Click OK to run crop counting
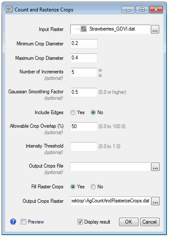 (x=128, y=222)
